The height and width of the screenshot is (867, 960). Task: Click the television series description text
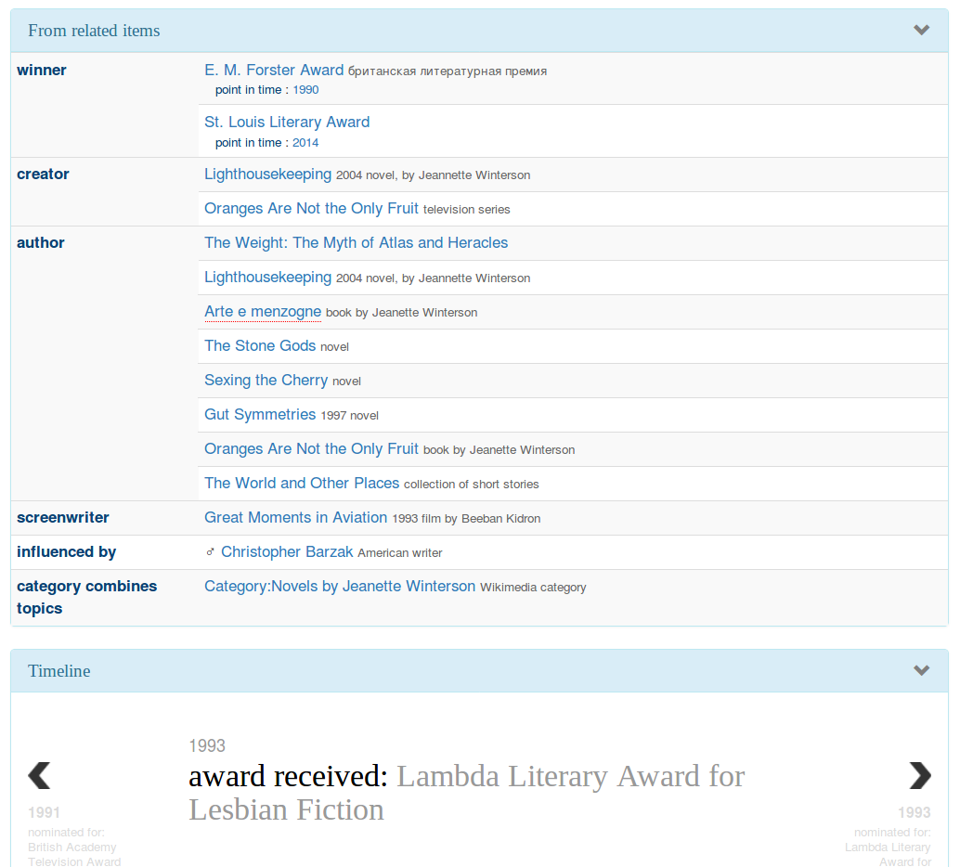(466, 210)
